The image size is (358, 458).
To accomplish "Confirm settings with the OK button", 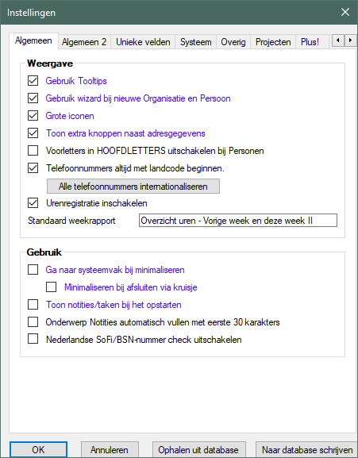I will 38,449.
